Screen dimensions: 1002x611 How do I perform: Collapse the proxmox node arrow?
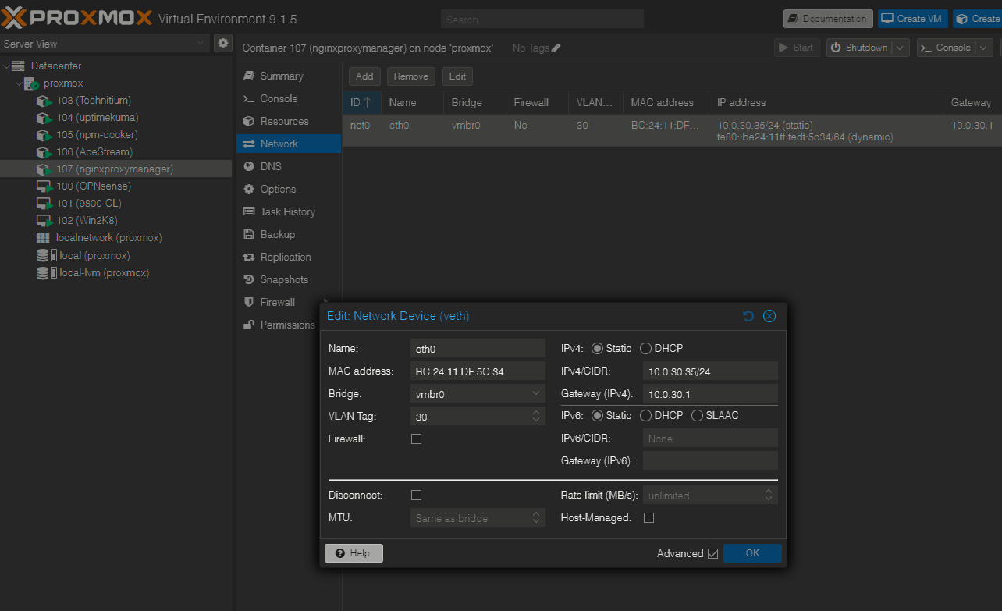(x=20, y=83)
